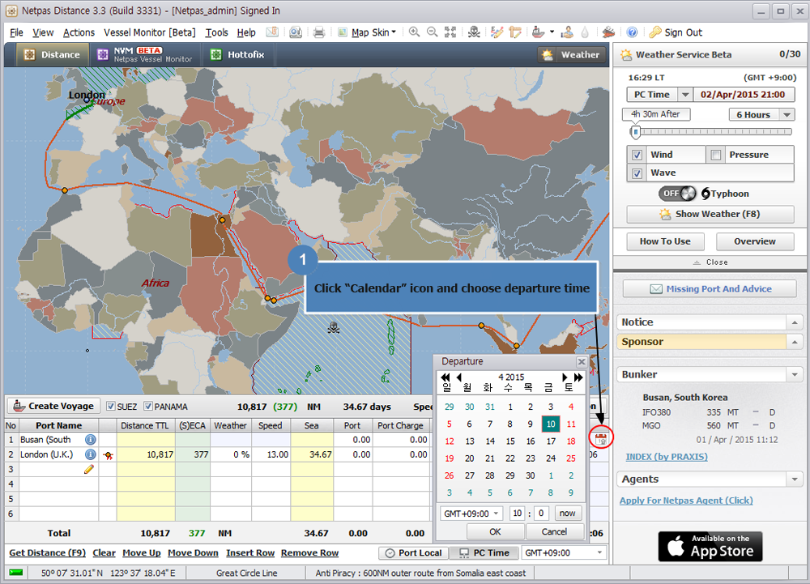Click the App Store badge
Image resolution: width=810 pixels, height=584 pixels.
710,546
